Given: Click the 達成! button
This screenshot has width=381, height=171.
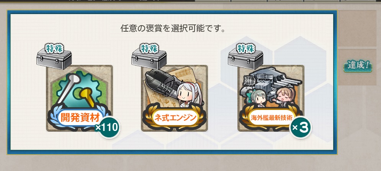Looking at the screenshot, I should pyautogui.click(x=358, y=66).
